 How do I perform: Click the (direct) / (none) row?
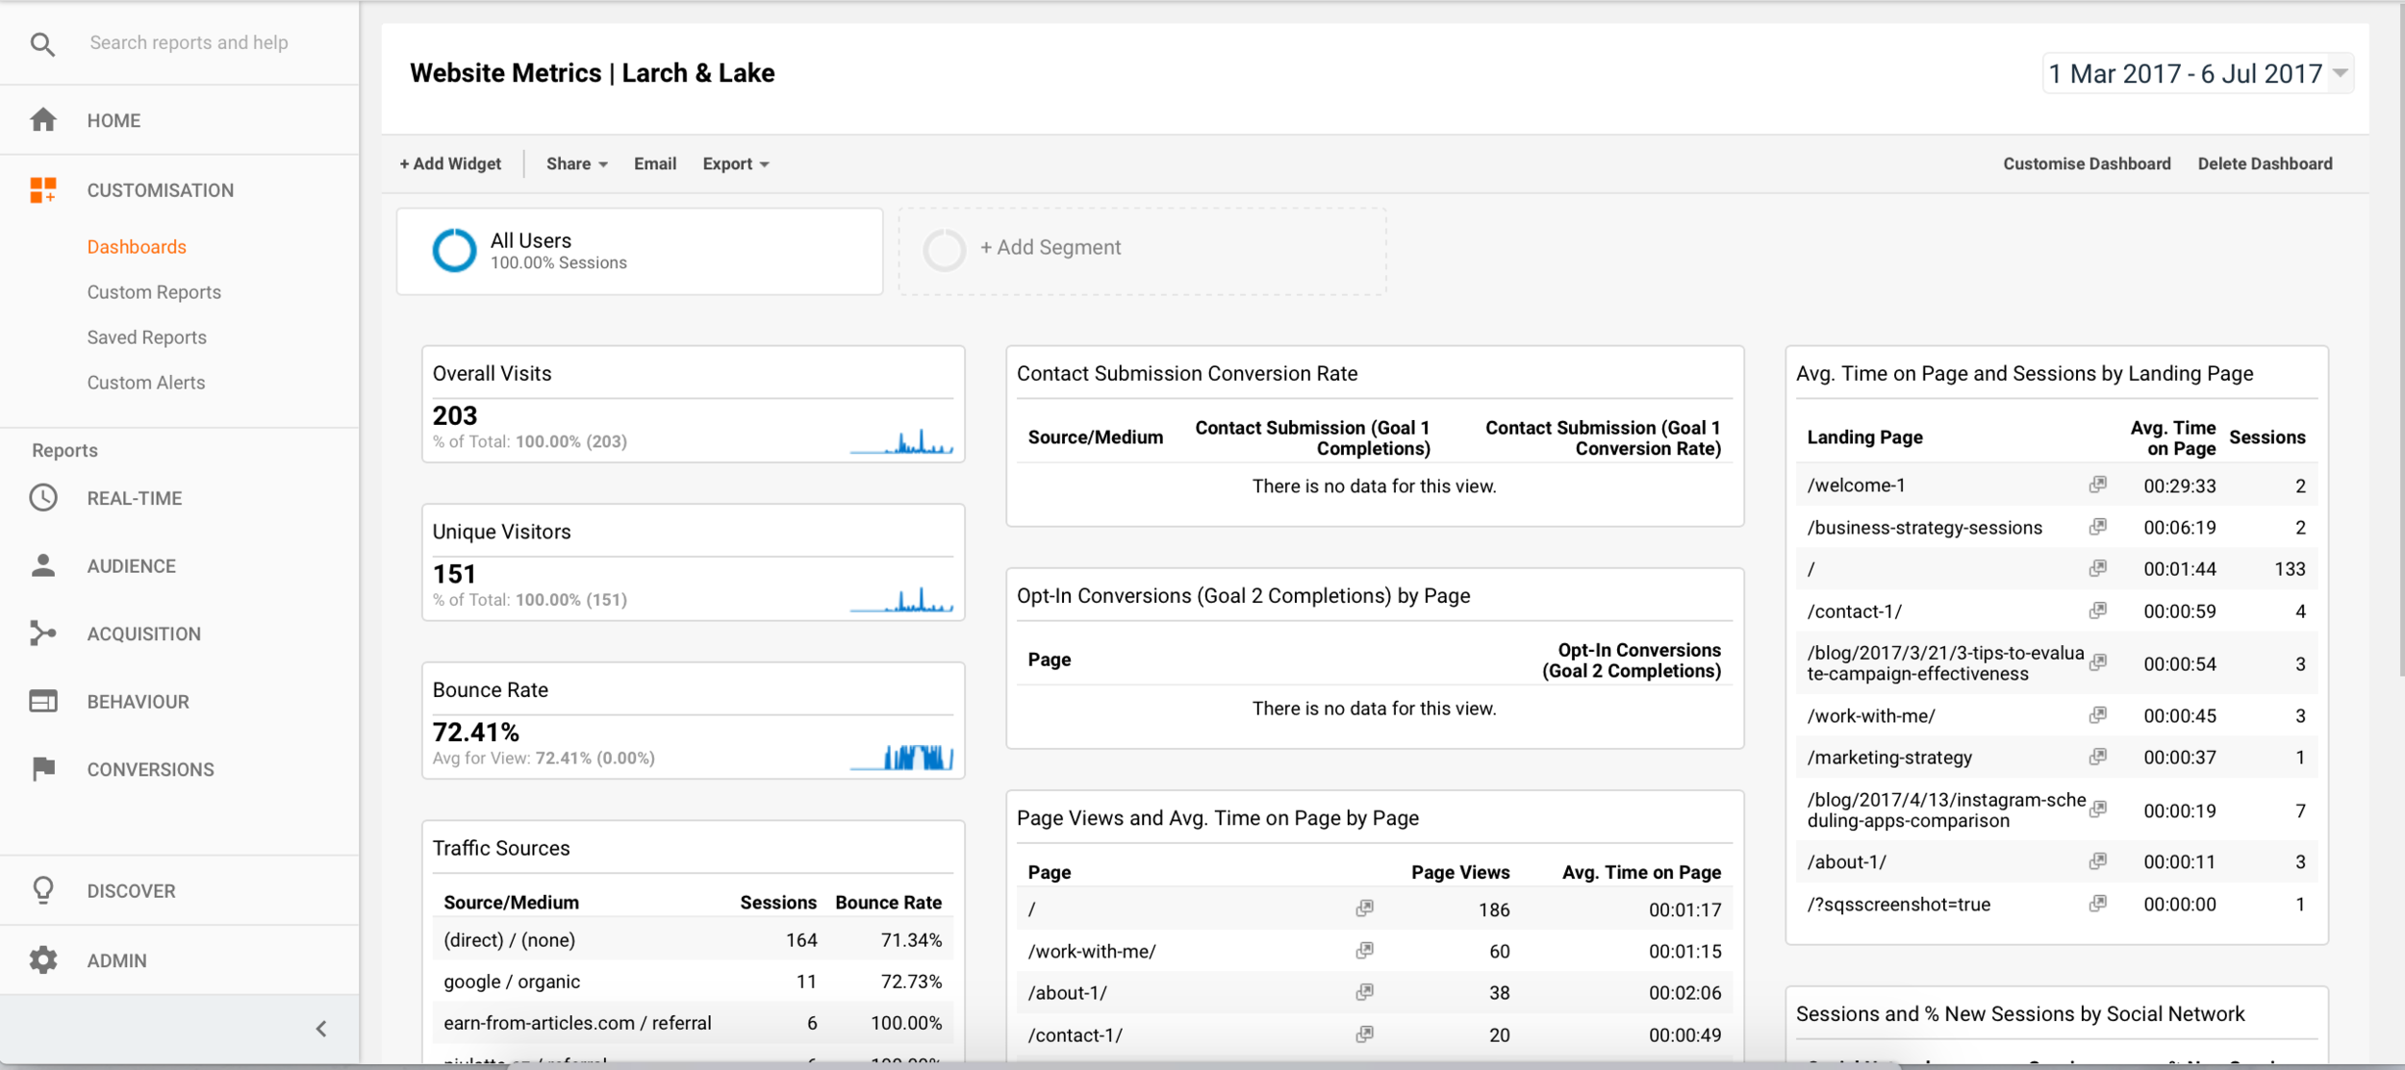693,939
